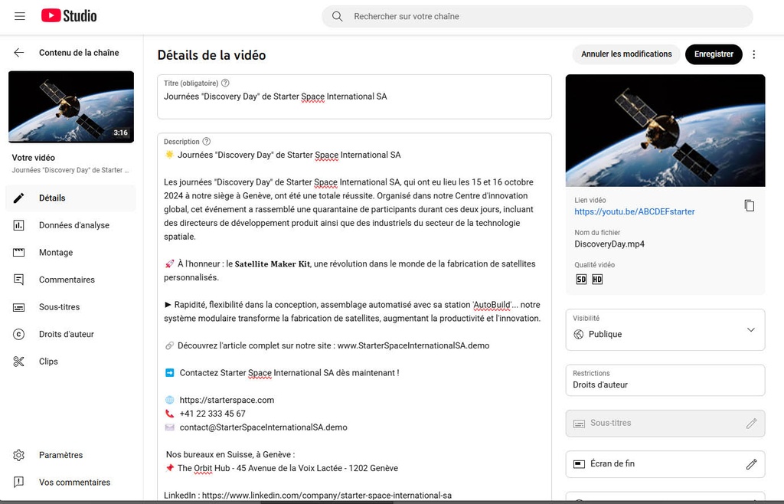Click the bold Satellite Maker Kit text
Image resolution: width=784 pixels, height=504 pixels.
273,264
